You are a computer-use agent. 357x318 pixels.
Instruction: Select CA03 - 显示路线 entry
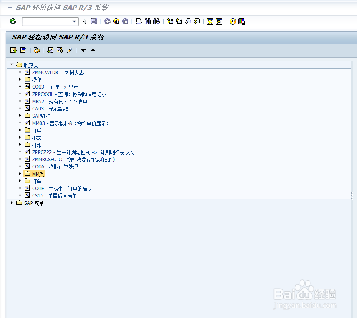click(50, 109)
